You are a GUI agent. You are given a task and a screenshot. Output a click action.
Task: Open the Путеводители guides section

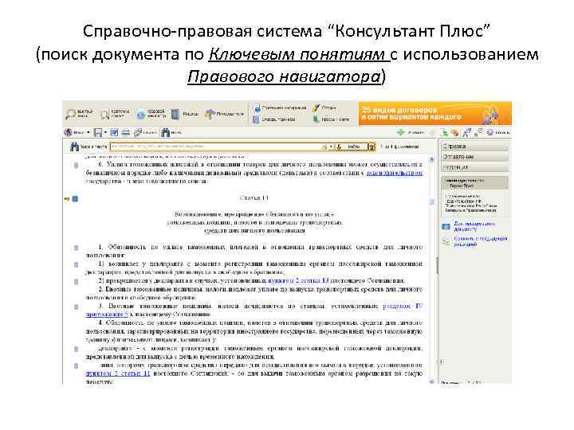[224, 114]
